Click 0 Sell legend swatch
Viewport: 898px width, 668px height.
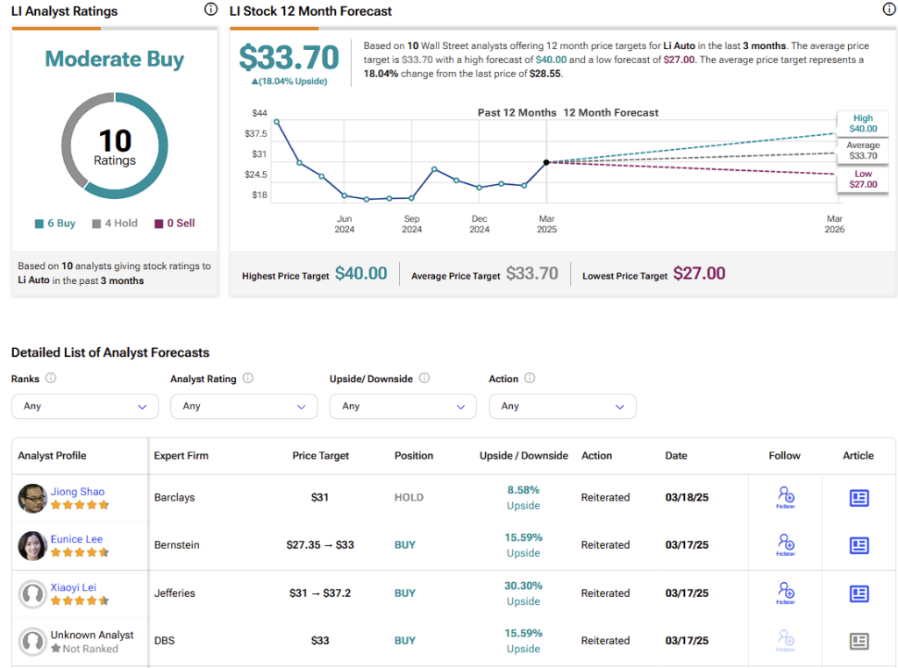click(x=159, y=224)
